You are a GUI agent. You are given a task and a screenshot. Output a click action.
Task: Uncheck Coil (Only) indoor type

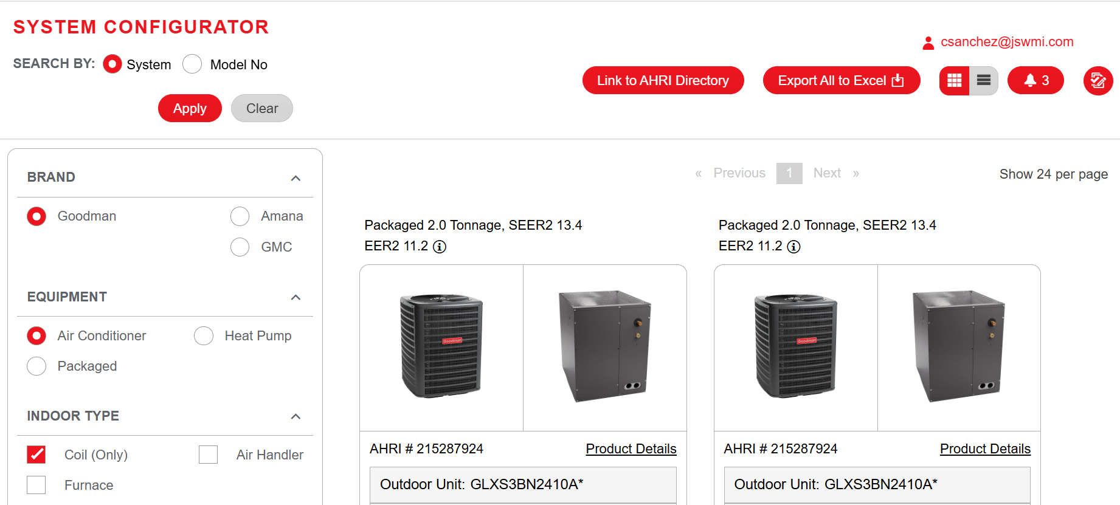(36, 455)
